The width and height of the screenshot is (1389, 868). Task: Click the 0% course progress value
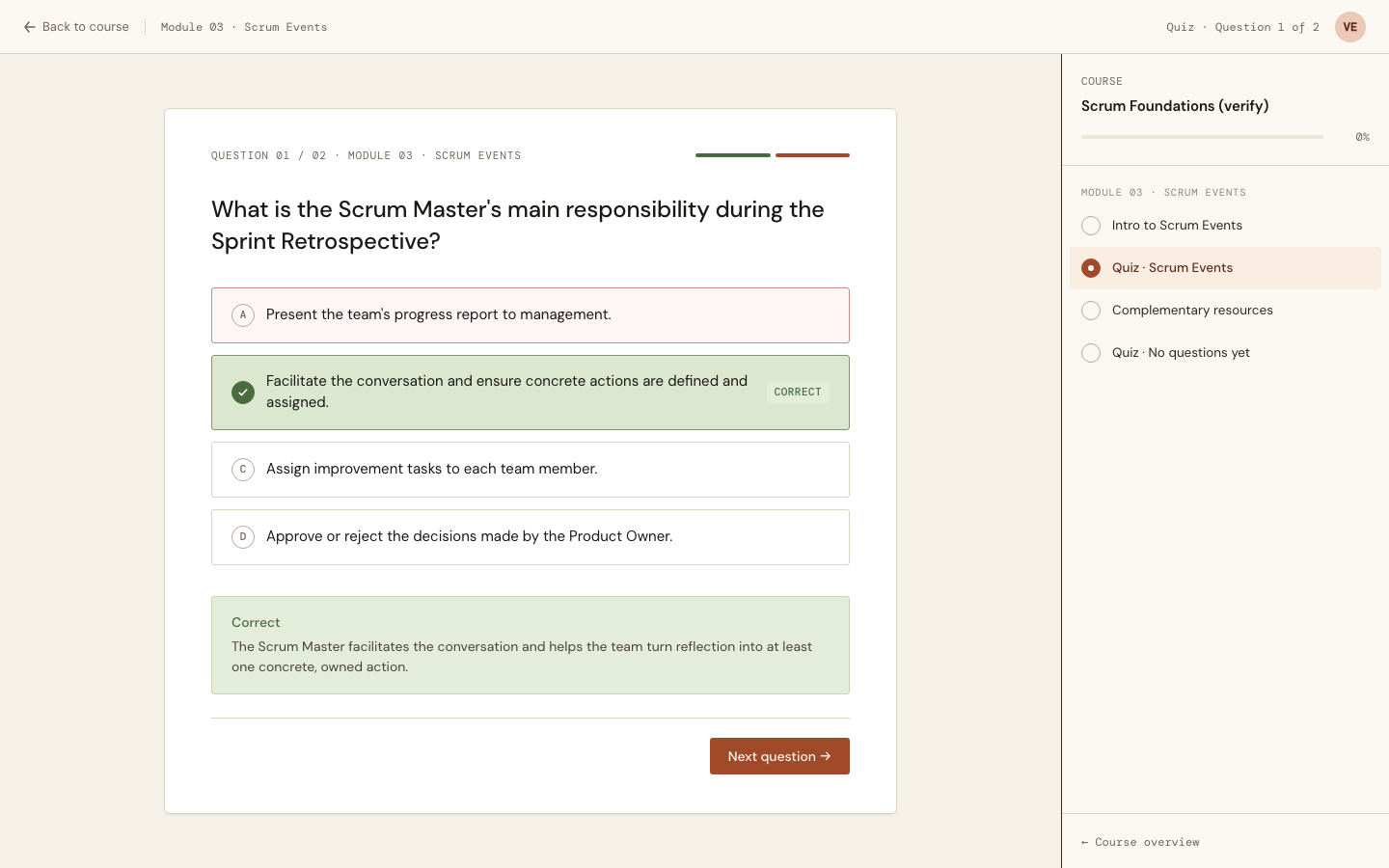click(x=1362, y=137)
